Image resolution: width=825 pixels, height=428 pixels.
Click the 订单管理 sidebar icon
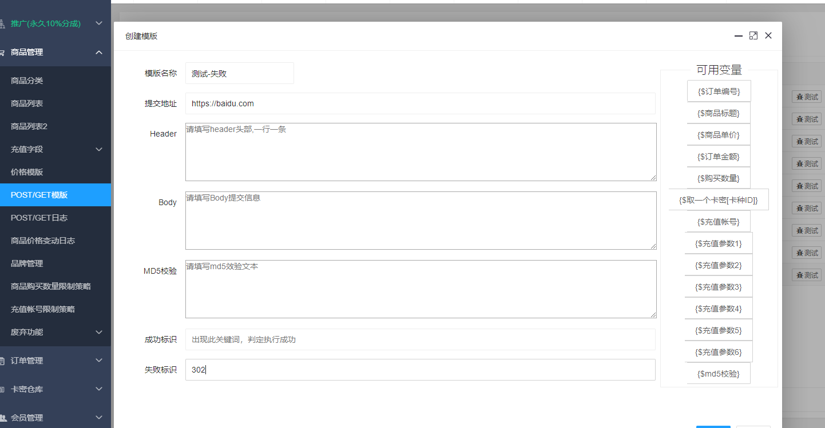pyautogui.click(x=2, y=361)
